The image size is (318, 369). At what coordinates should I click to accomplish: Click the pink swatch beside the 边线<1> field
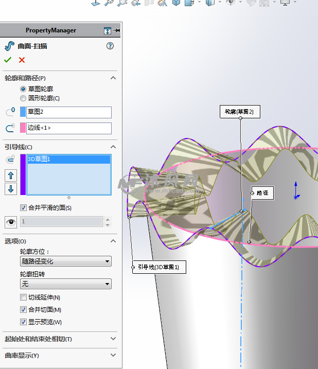23,128
